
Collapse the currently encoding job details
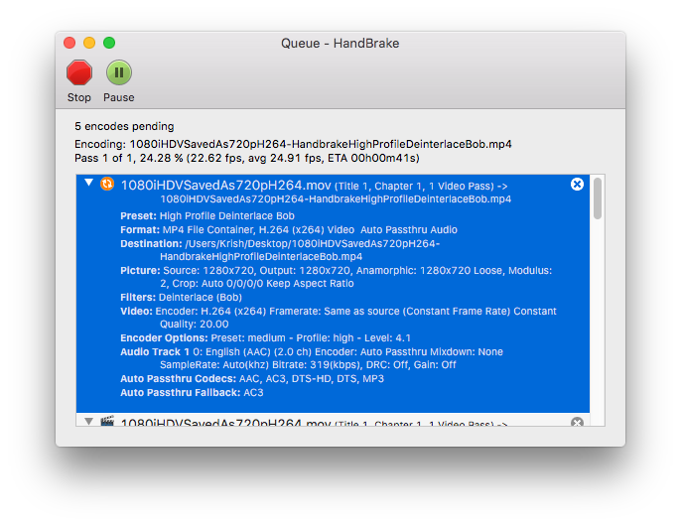coord(89,183)
